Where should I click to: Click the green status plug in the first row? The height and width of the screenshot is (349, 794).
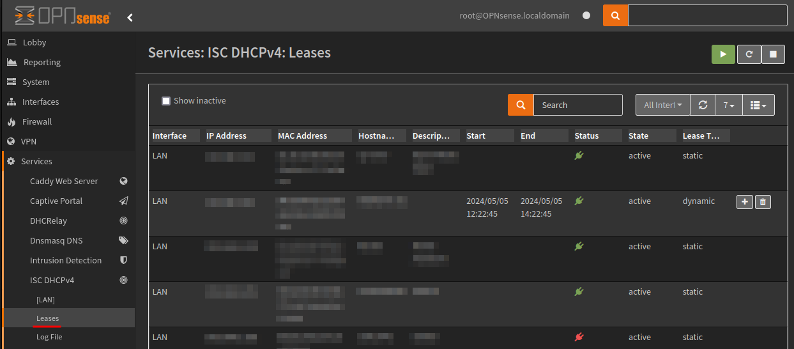point(579,155)
